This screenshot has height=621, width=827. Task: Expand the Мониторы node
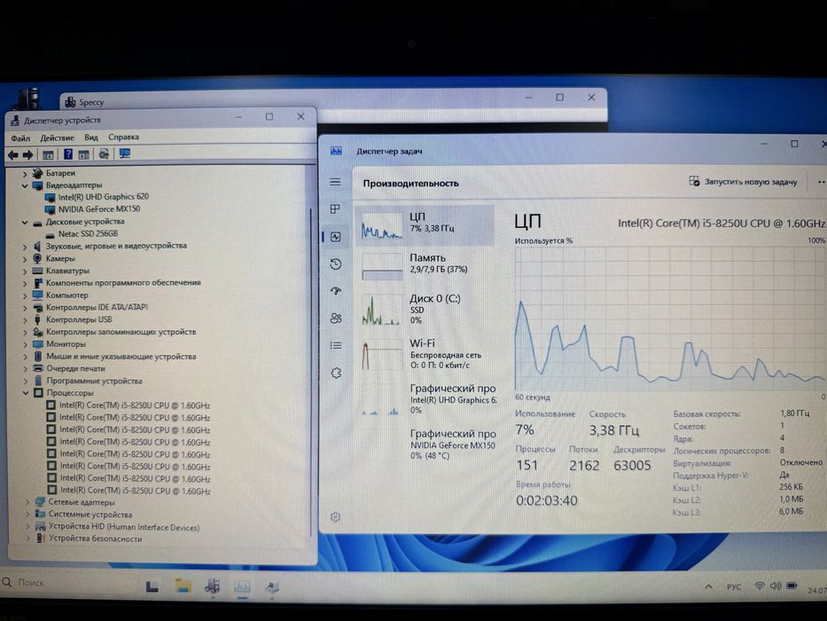pos(25,344)
